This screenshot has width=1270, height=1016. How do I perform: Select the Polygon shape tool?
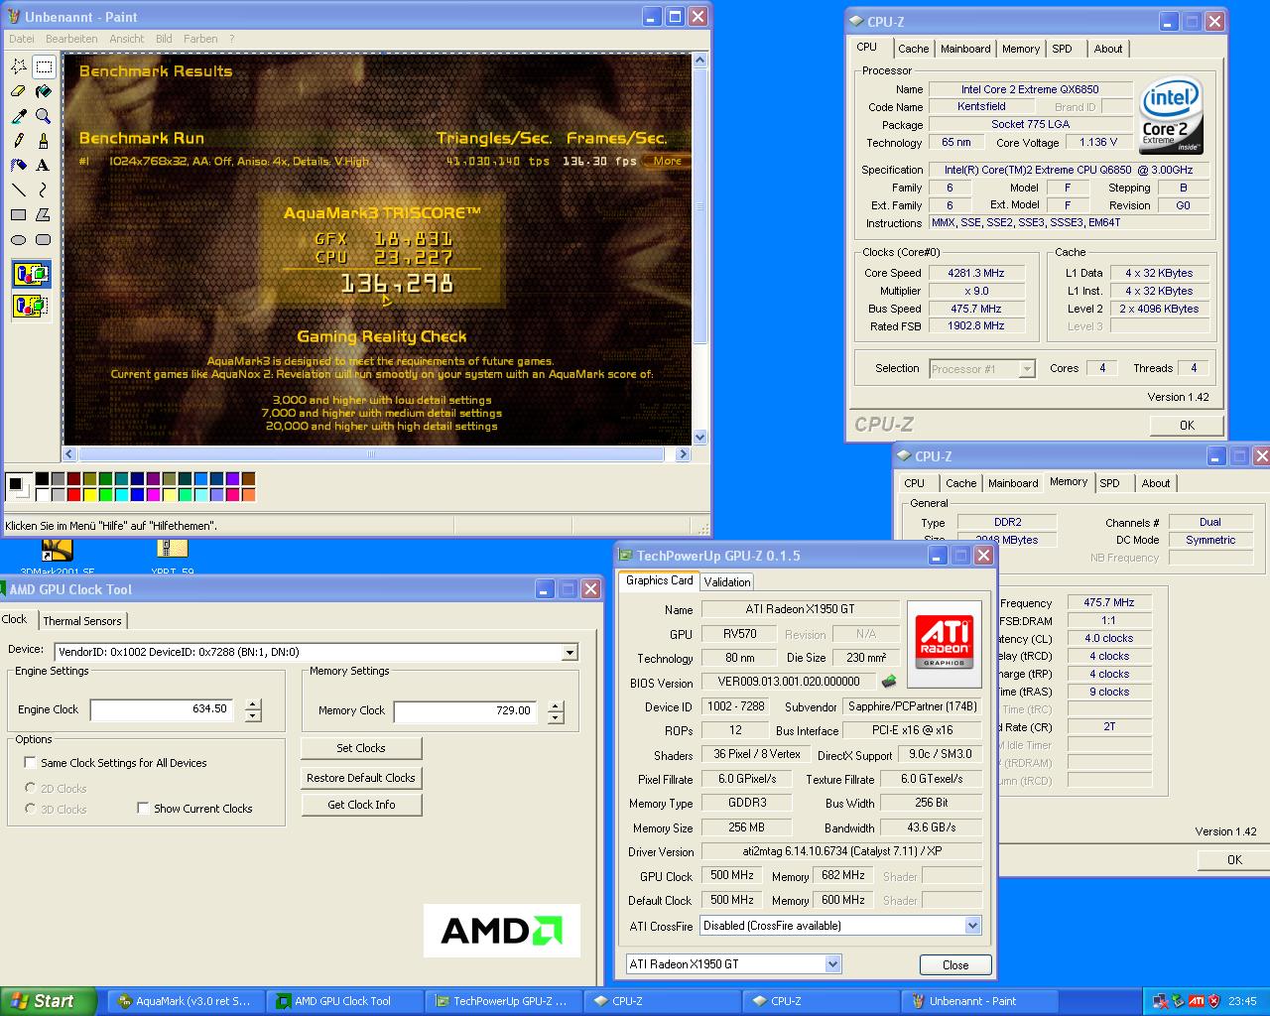tap(44, 214)
